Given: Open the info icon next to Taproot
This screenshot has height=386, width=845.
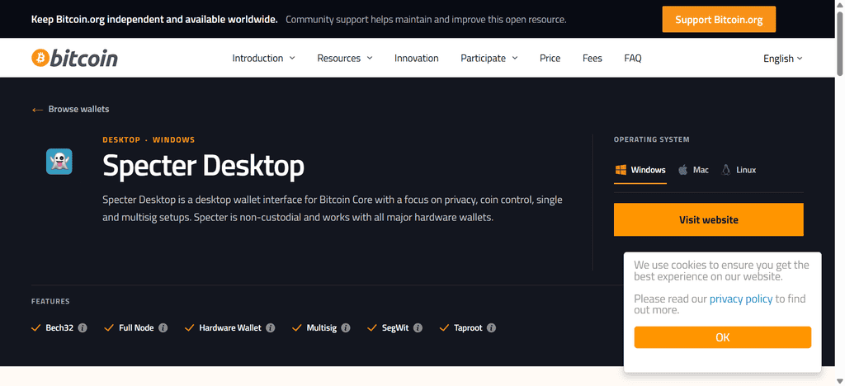Looking at the screenshot, I should coord(492,328).
